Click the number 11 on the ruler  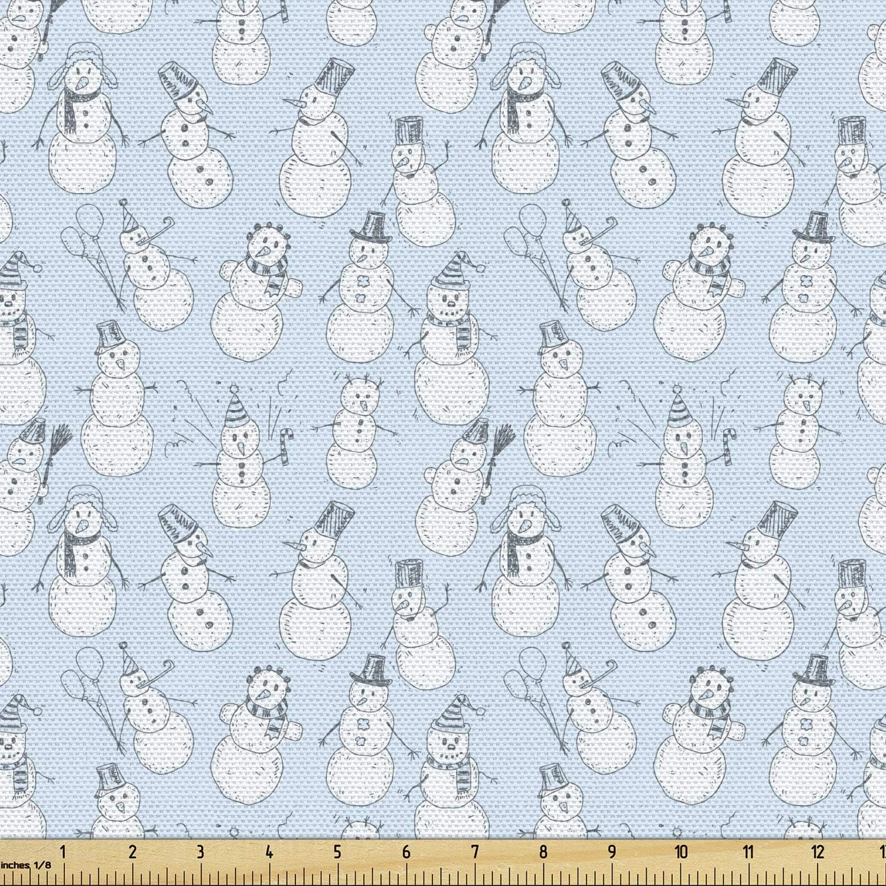point(748,852)
